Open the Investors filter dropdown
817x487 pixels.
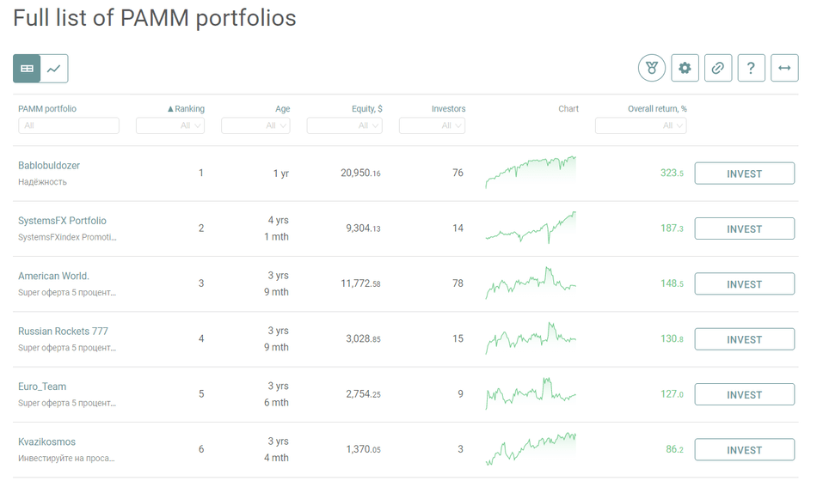point(432,125)
